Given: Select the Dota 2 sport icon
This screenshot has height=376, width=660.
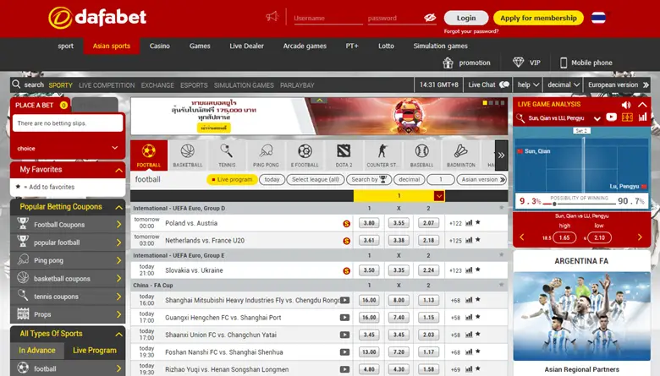Looking at the screenshot, I should (344, 155).
